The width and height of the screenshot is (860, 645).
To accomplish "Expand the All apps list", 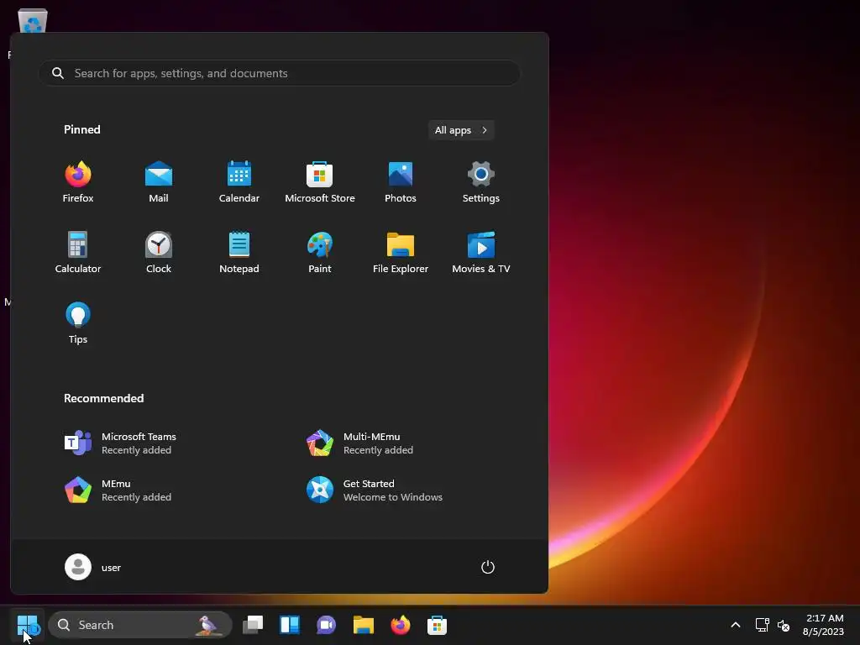I will click(461, 130).
